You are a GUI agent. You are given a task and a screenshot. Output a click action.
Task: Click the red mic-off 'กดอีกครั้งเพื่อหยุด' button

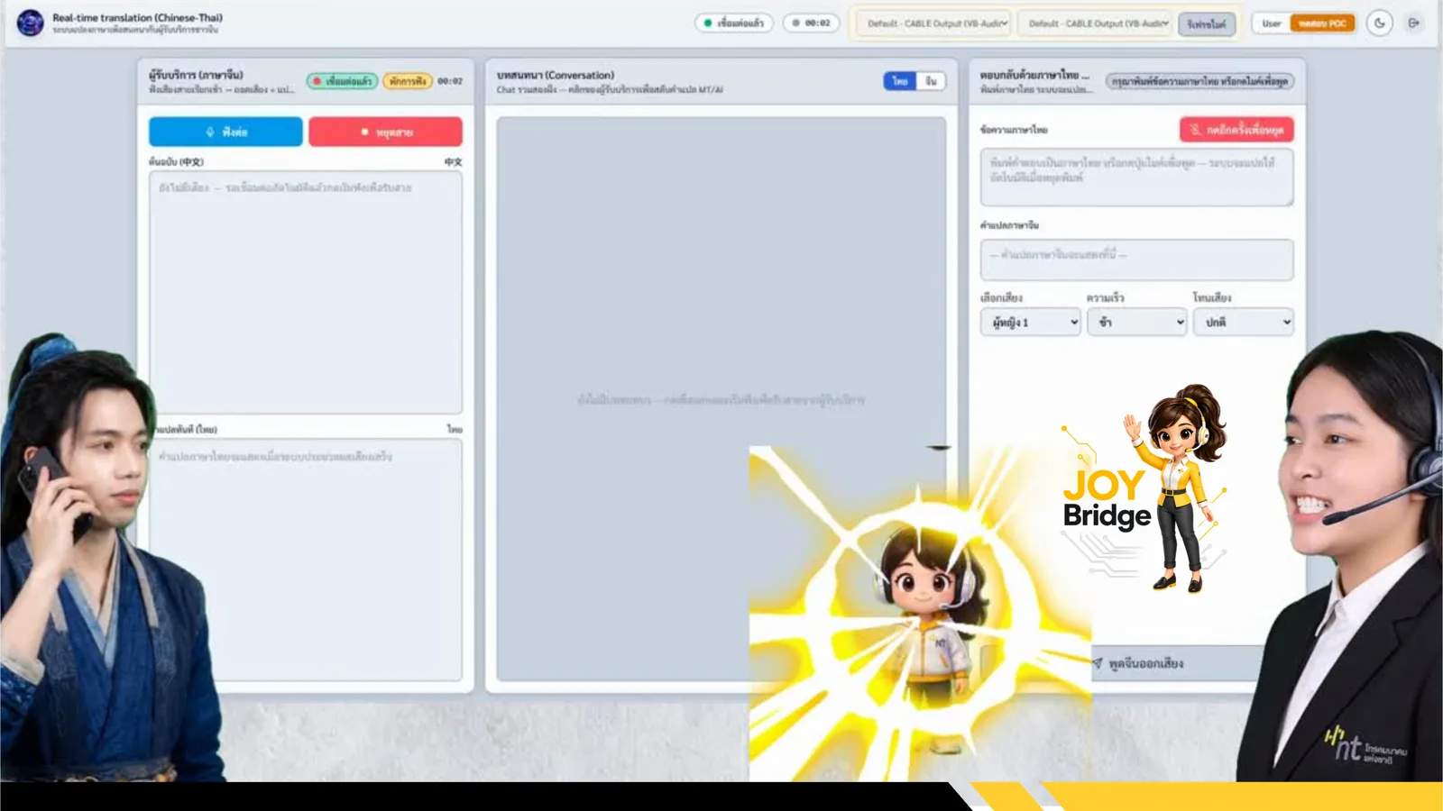1236,130
